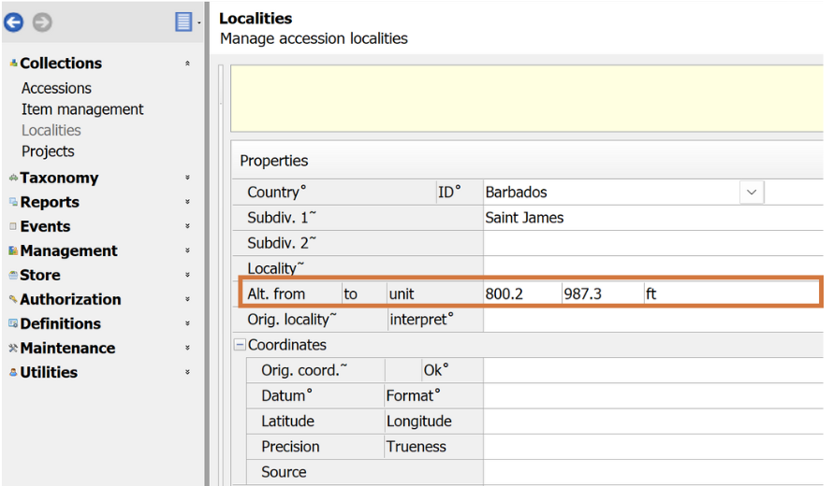Click the Maintenance tools icon
833x486 pixels.
pos(13,348)
